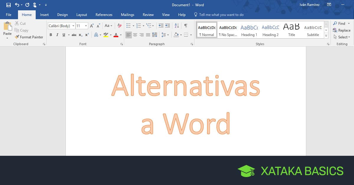Apply bold formatting to text
This screenshot has width=354, height=185.
click(51, 35)
